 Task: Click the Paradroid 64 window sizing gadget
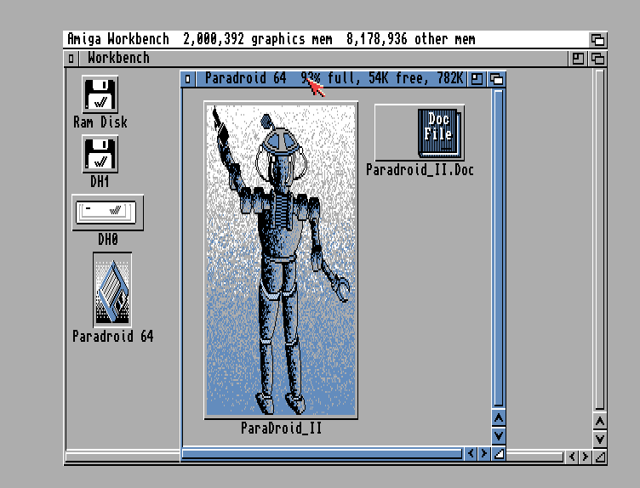click(x=499, y=454)
